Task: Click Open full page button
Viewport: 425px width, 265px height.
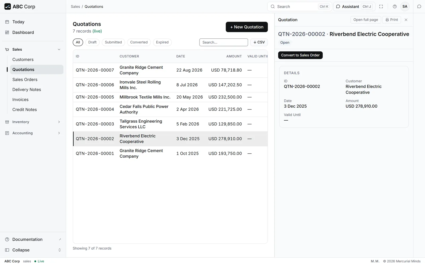Action: 366,20
